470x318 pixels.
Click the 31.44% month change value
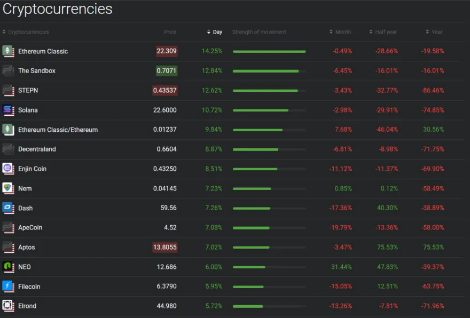click(x=341, y=267)
